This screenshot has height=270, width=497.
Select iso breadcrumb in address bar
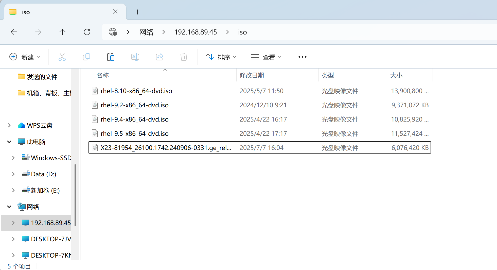pyautogui.click(x=242, y=32)
